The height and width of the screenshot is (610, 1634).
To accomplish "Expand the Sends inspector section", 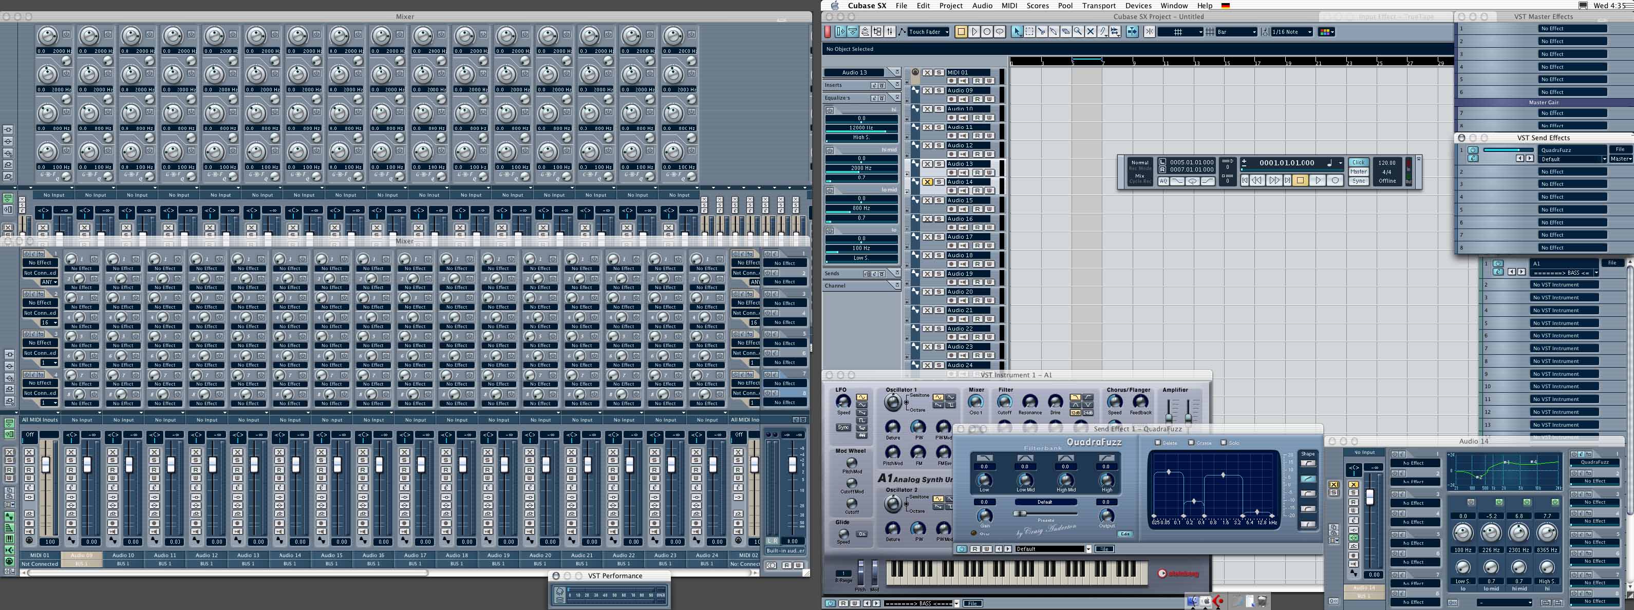I will 897,273.
